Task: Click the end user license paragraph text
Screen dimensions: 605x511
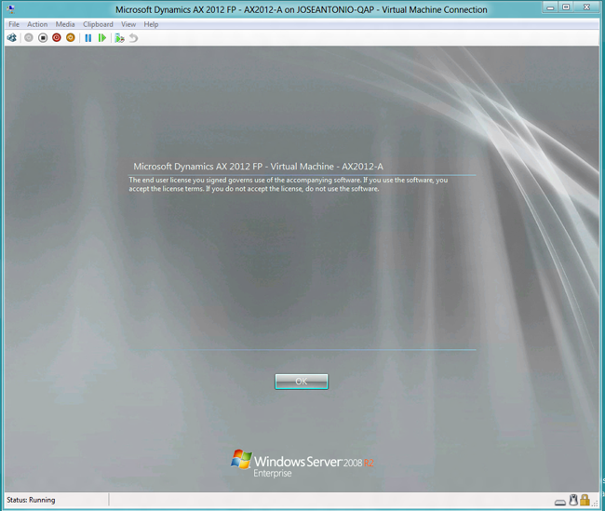Action: pyautogui.click(x=289, y=184)
